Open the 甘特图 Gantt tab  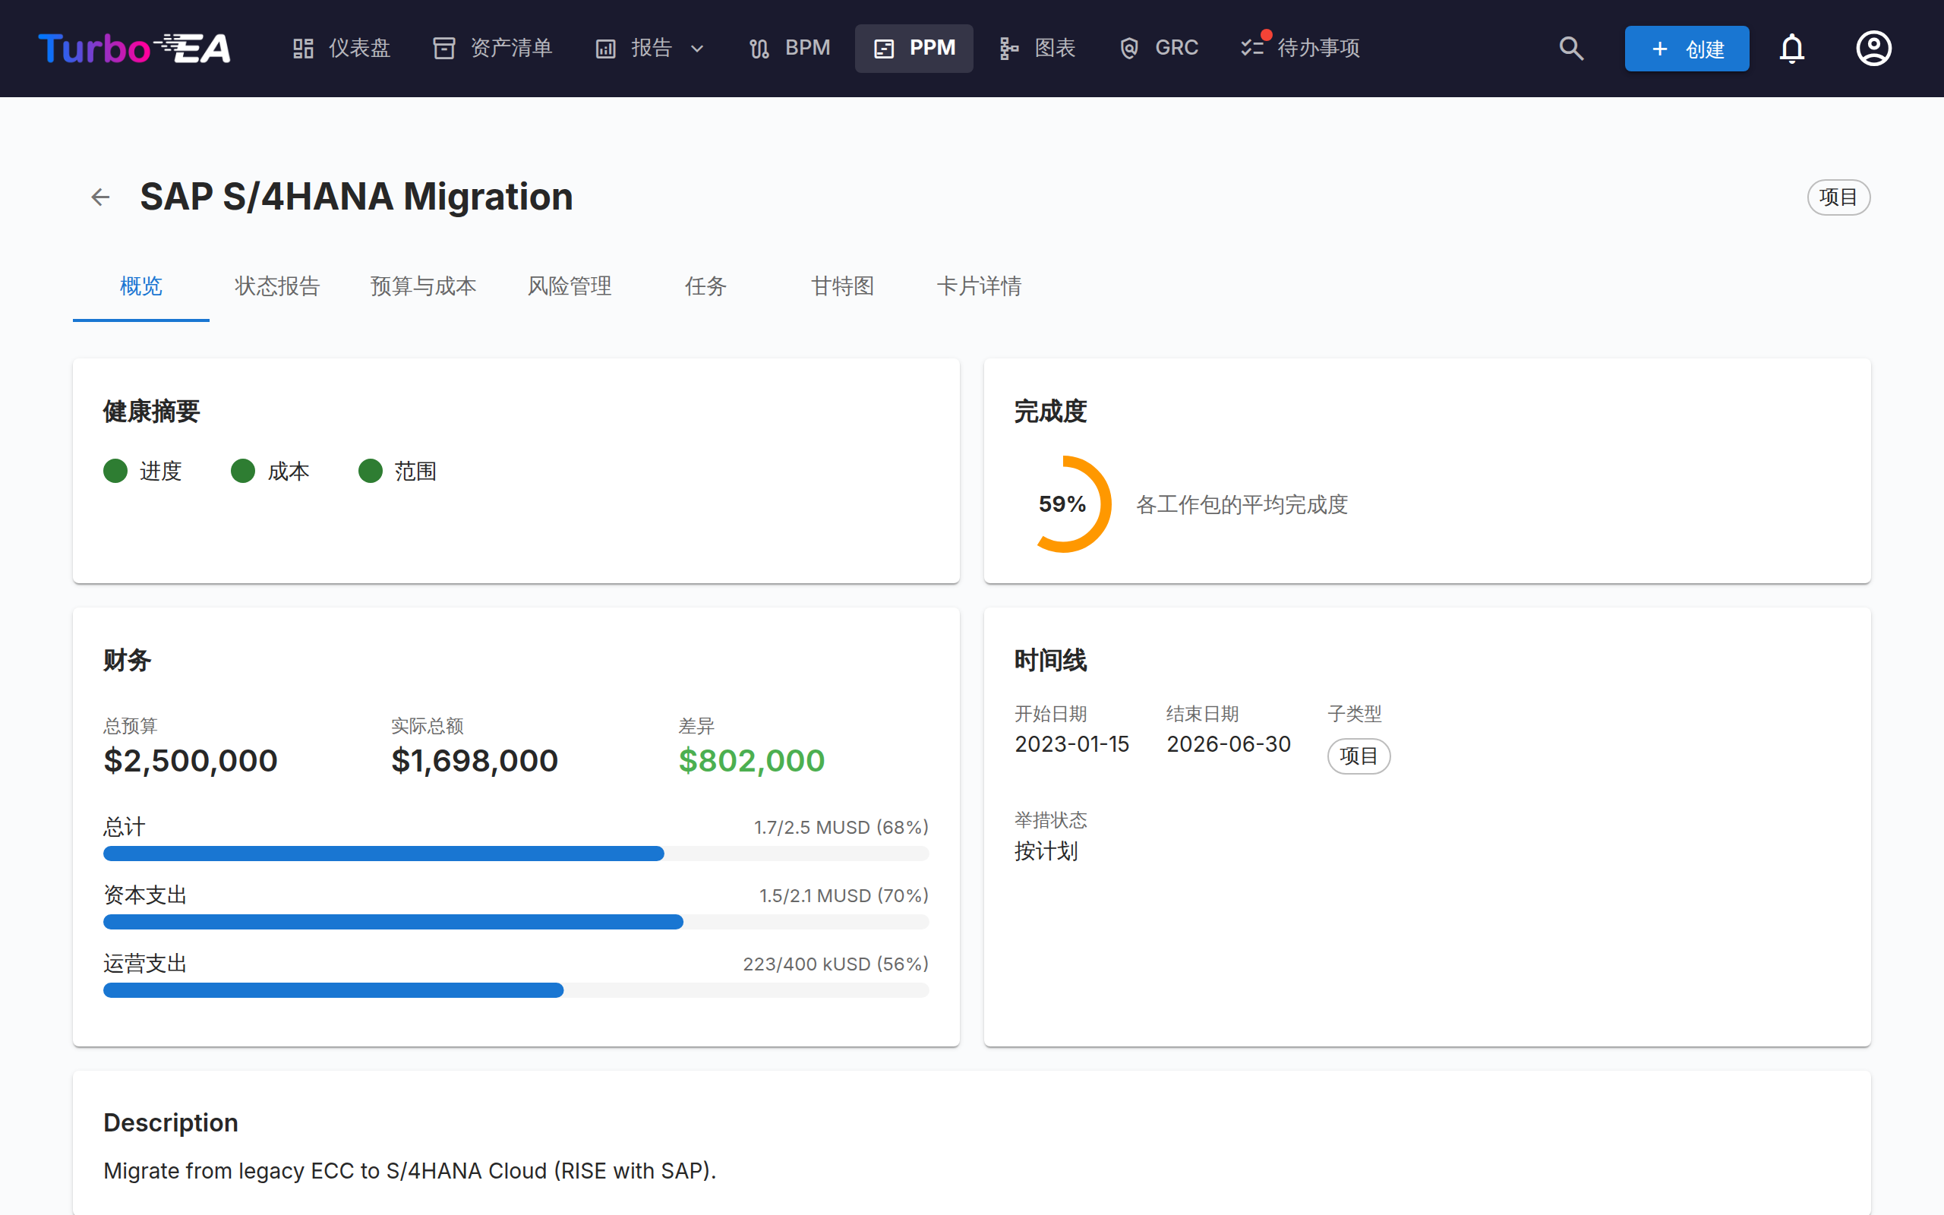click(x=842, y=286)
